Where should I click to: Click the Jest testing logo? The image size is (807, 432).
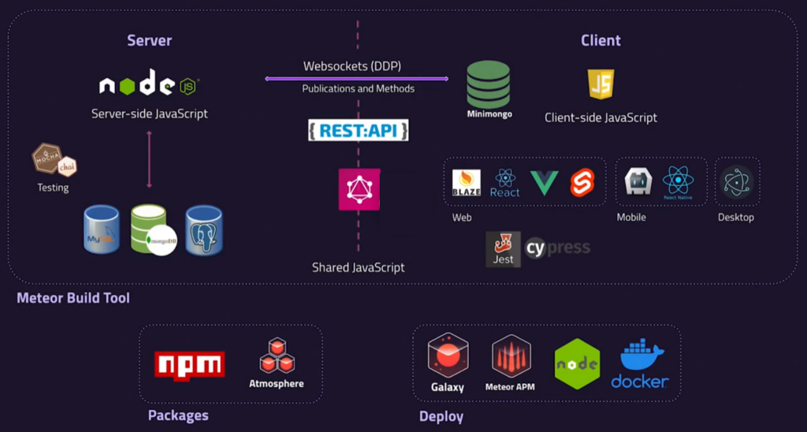coord(504,249)
